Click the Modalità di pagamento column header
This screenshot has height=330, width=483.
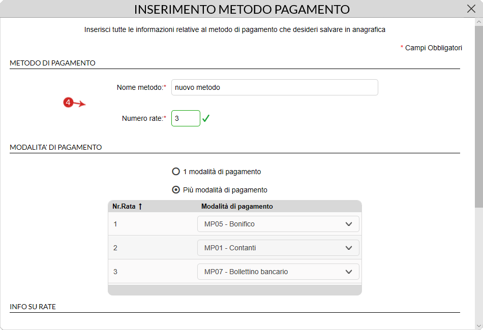[x=237, y=206]
